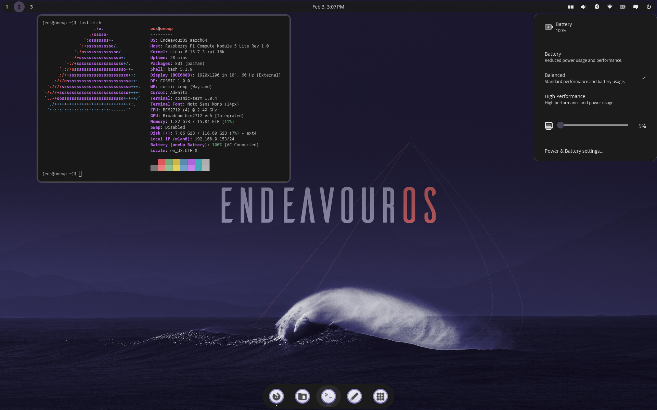Open Firefox from the dock
657x410 pixels.
[276, 396]
